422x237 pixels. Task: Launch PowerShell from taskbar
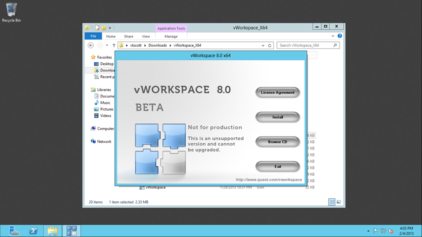pos(33,231)
